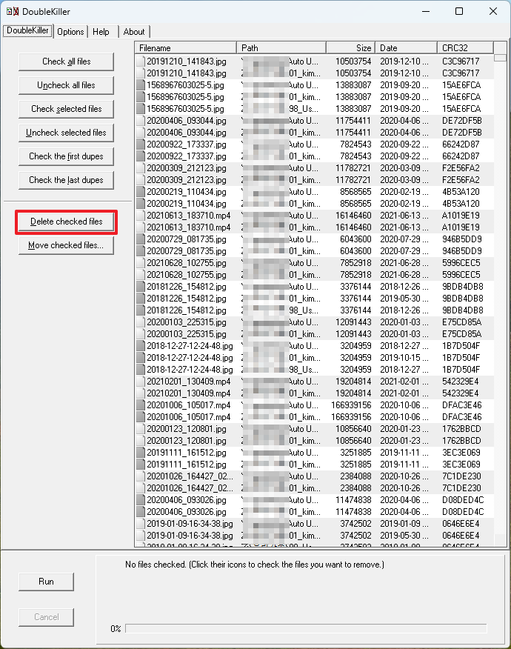Select size 2384088 in the Auto U... row
511x649 pixels.
point(355,476)
